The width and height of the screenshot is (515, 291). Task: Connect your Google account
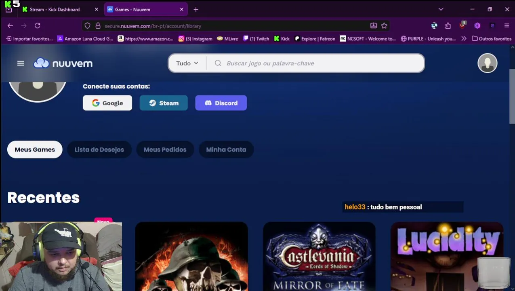pyautogui.click(x=107, y=103)
